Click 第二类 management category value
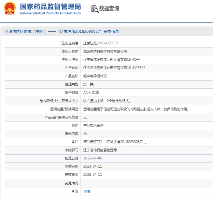 point(88,84)
